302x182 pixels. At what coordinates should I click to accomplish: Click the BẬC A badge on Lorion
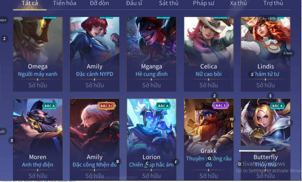163,106
